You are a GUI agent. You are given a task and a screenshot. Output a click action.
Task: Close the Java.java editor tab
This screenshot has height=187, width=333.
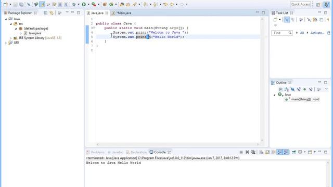(x=107, y=13)
